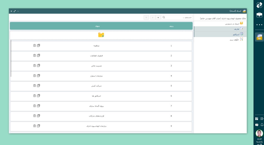The image size is (264, 145).
Task: Add a new folder with the yellow folder-plus icon
Action: [101, 35]
